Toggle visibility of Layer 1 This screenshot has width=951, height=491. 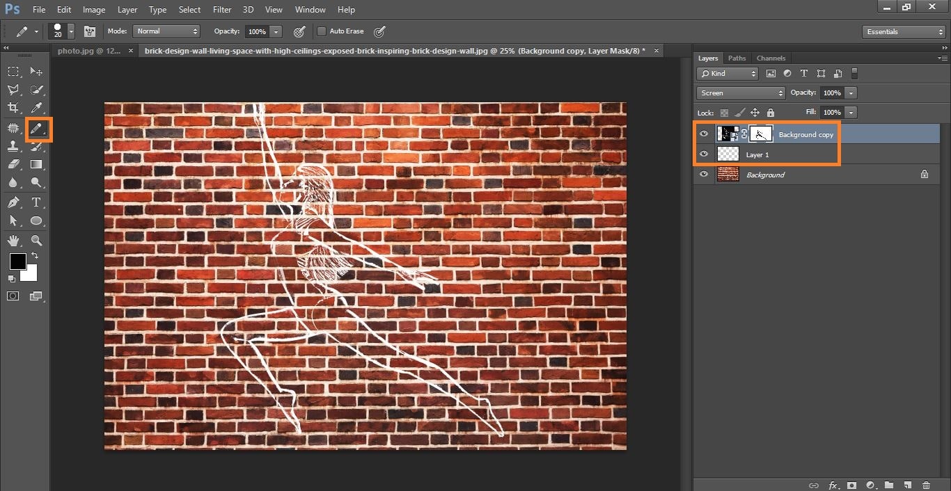click(x=704, y=154)
